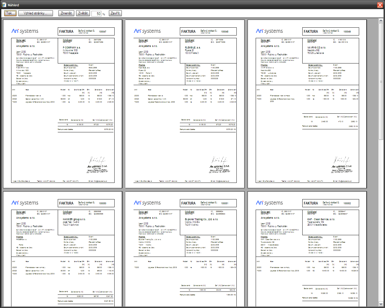Click customer name KAF - Clean Service, s.r.o.
The width and height of the screenshot is (385, 308).
(321, 219)
